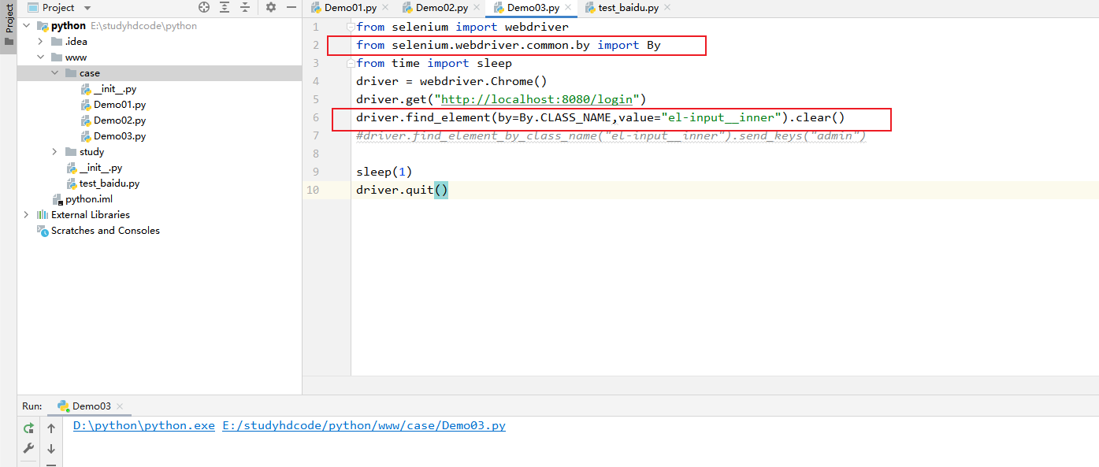Collapse the case folder
This screenshot has width=1099, height=467.
54,72
